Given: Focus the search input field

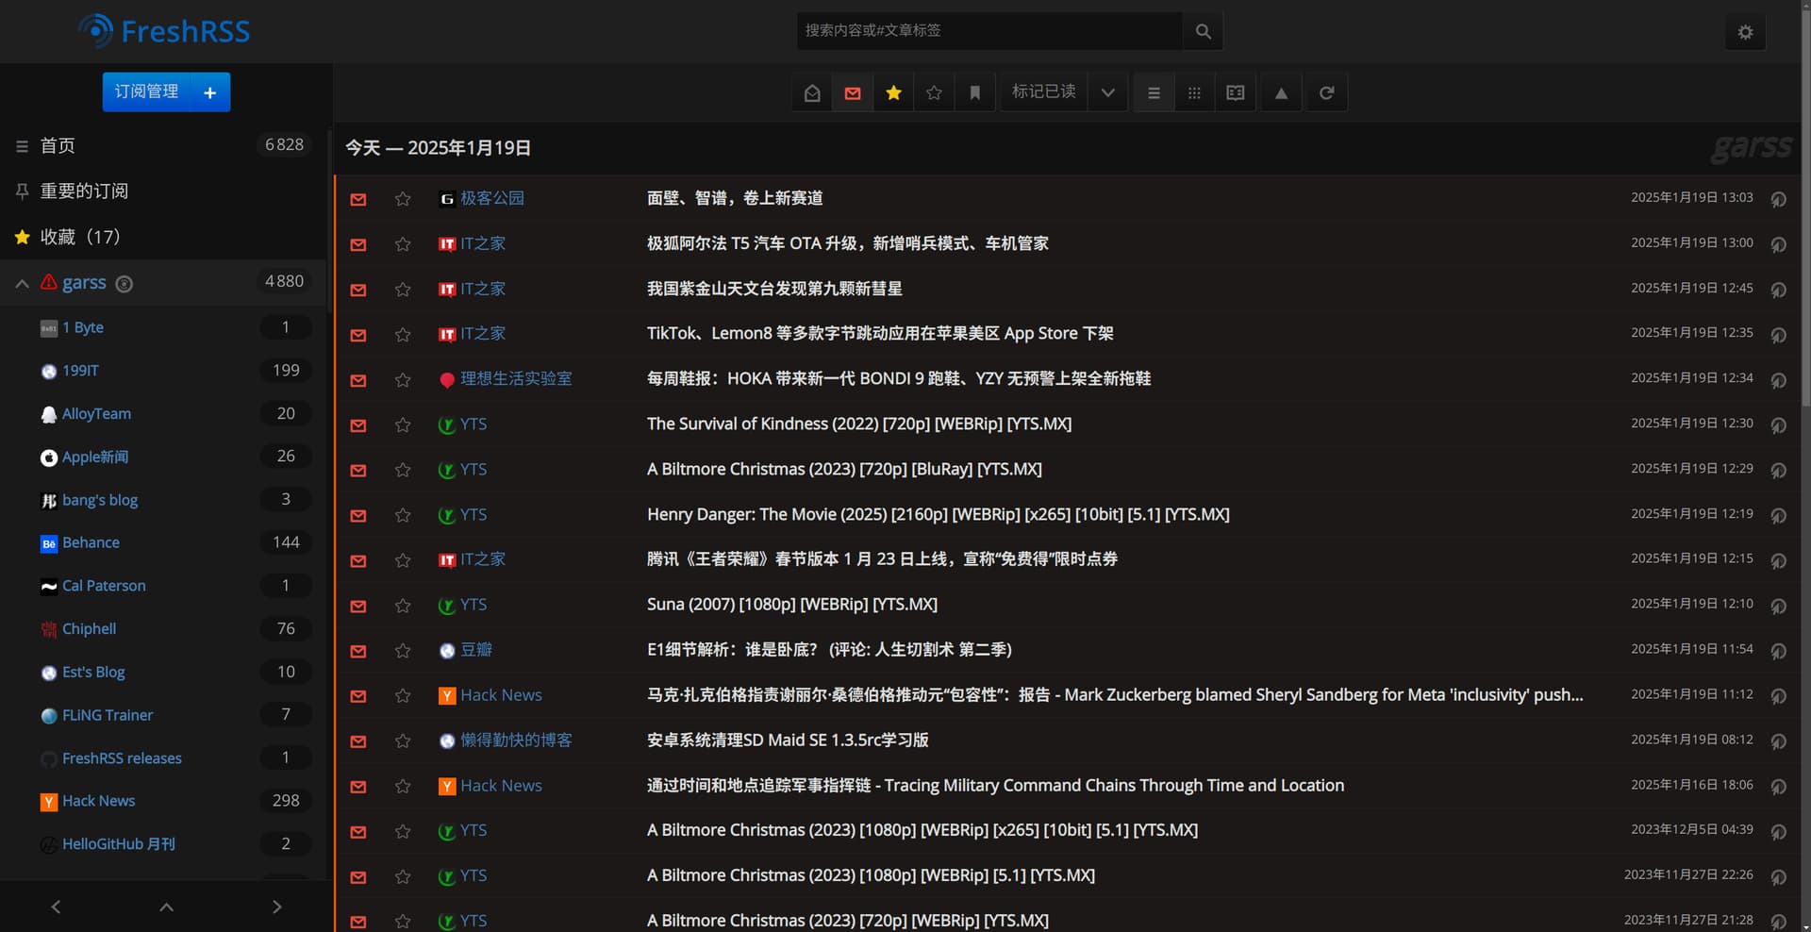Looking at the screenshot, I should [989, 31].
